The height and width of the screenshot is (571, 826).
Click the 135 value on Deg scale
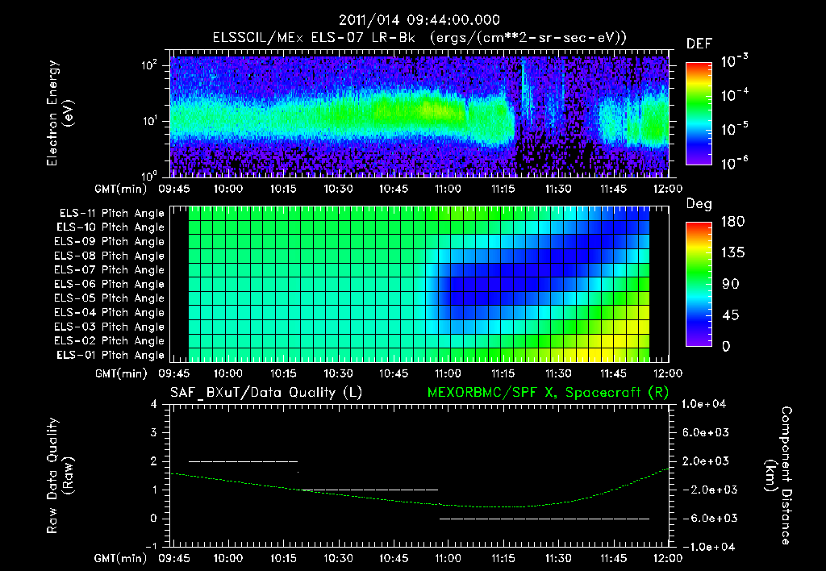(732, 253)
